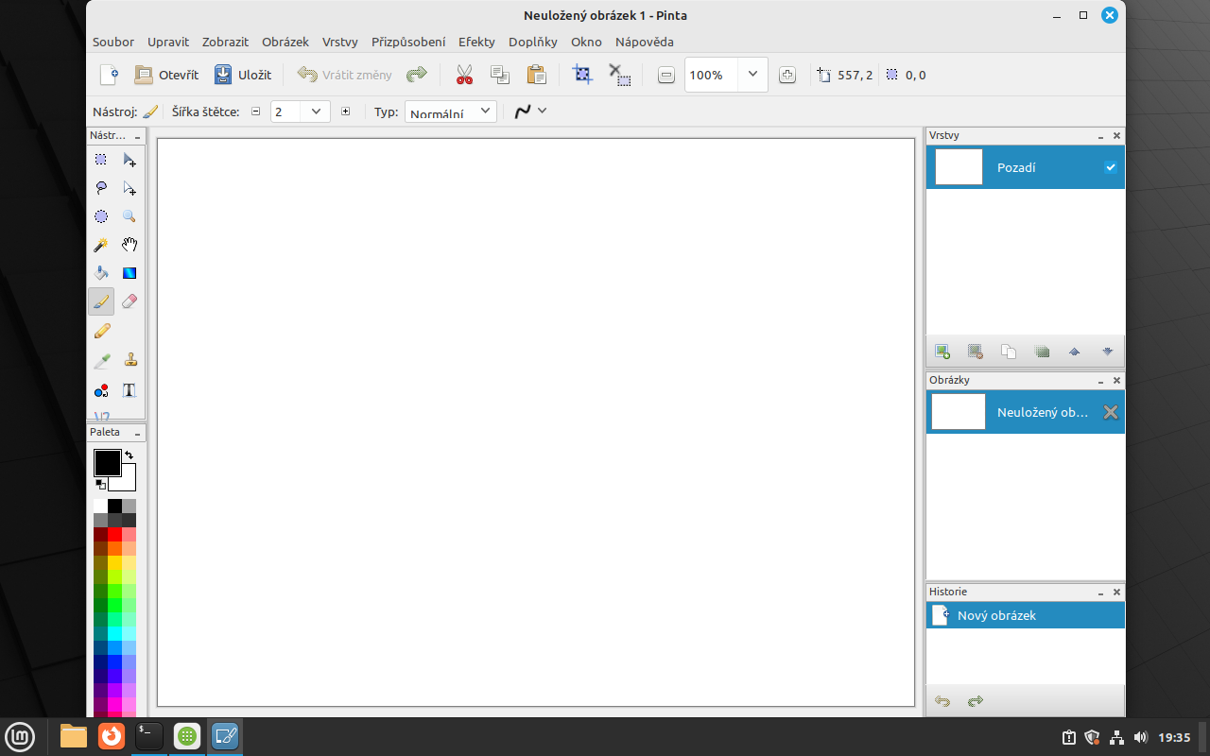
Task: Open the Efekty menu
Action: 476,42
